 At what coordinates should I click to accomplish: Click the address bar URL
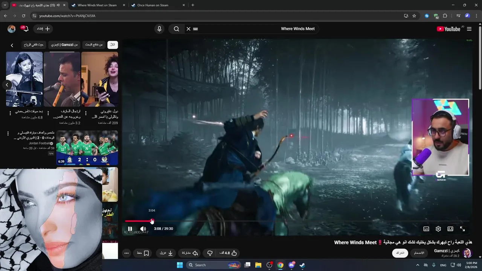coord(67,16)
